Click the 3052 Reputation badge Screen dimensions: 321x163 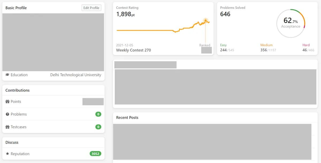coord(95,154)
